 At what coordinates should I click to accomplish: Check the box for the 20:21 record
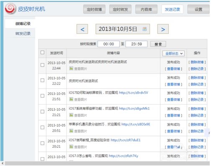[x=42, y=143]
